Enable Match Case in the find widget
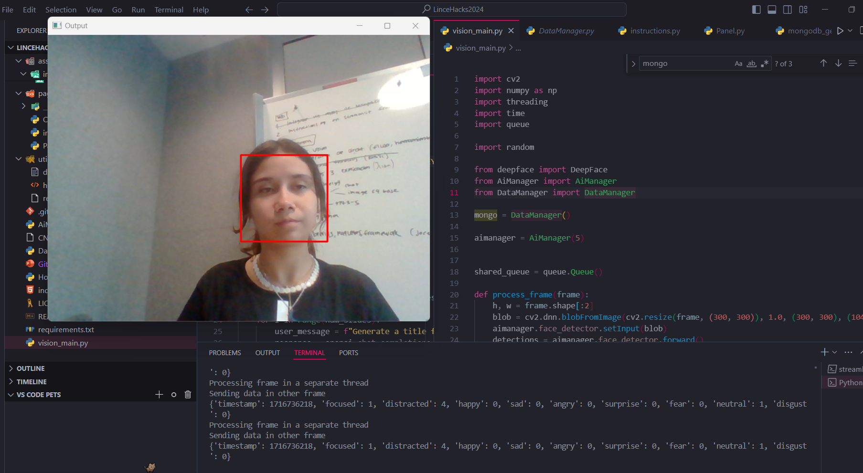Screen dimensions: 863x473 coord(738,63)
